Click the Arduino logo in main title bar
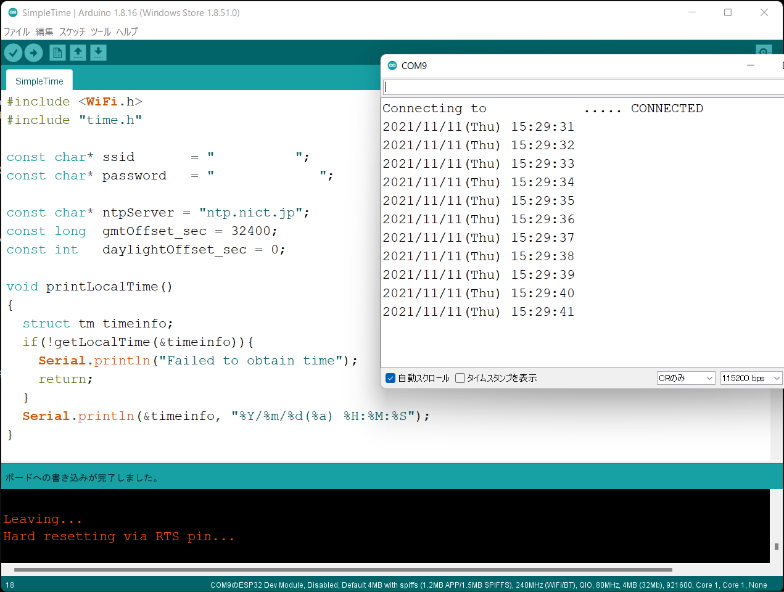This screenshot has height=592, width=784. 12,12
